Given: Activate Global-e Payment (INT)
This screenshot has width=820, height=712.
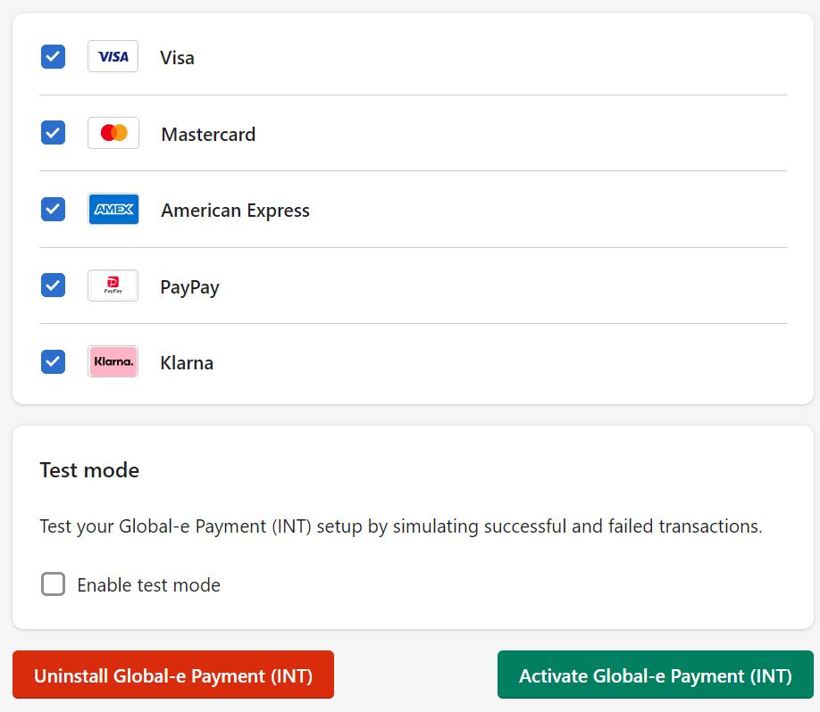Looking at the screenshot, I should click(655, 675).
